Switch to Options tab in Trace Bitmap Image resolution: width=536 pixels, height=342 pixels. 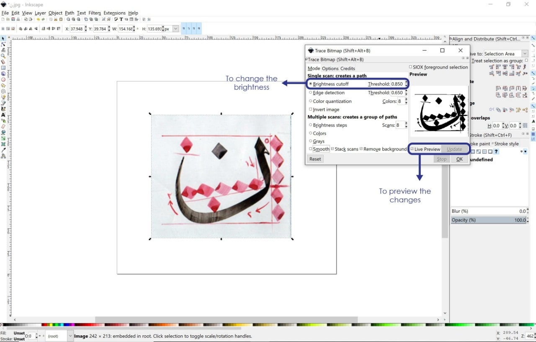point(330,68)
